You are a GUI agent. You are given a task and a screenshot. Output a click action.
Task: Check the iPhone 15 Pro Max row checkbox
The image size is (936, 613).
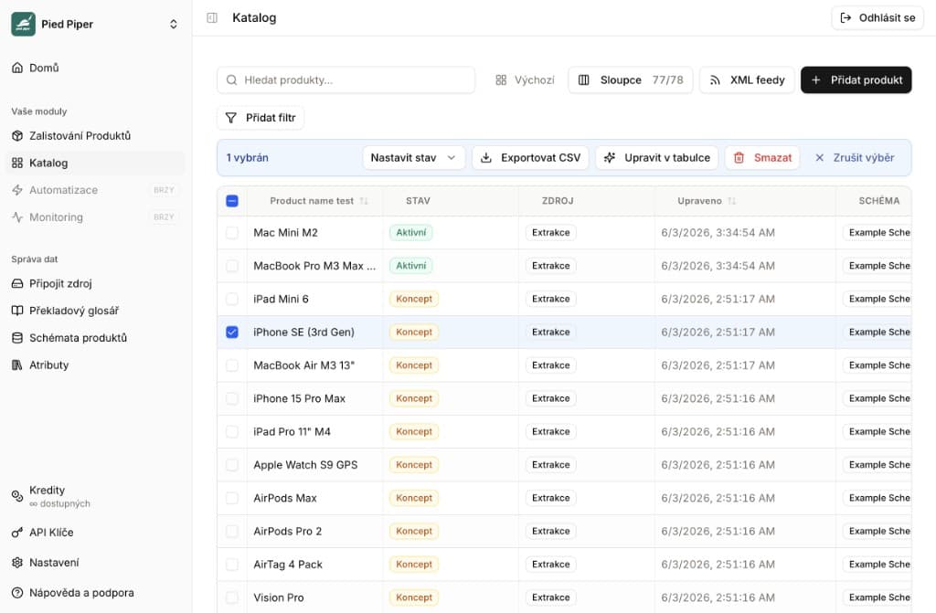232,398
